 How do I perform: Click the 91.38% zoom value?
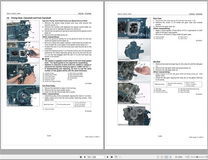click(x=179, y=157)
